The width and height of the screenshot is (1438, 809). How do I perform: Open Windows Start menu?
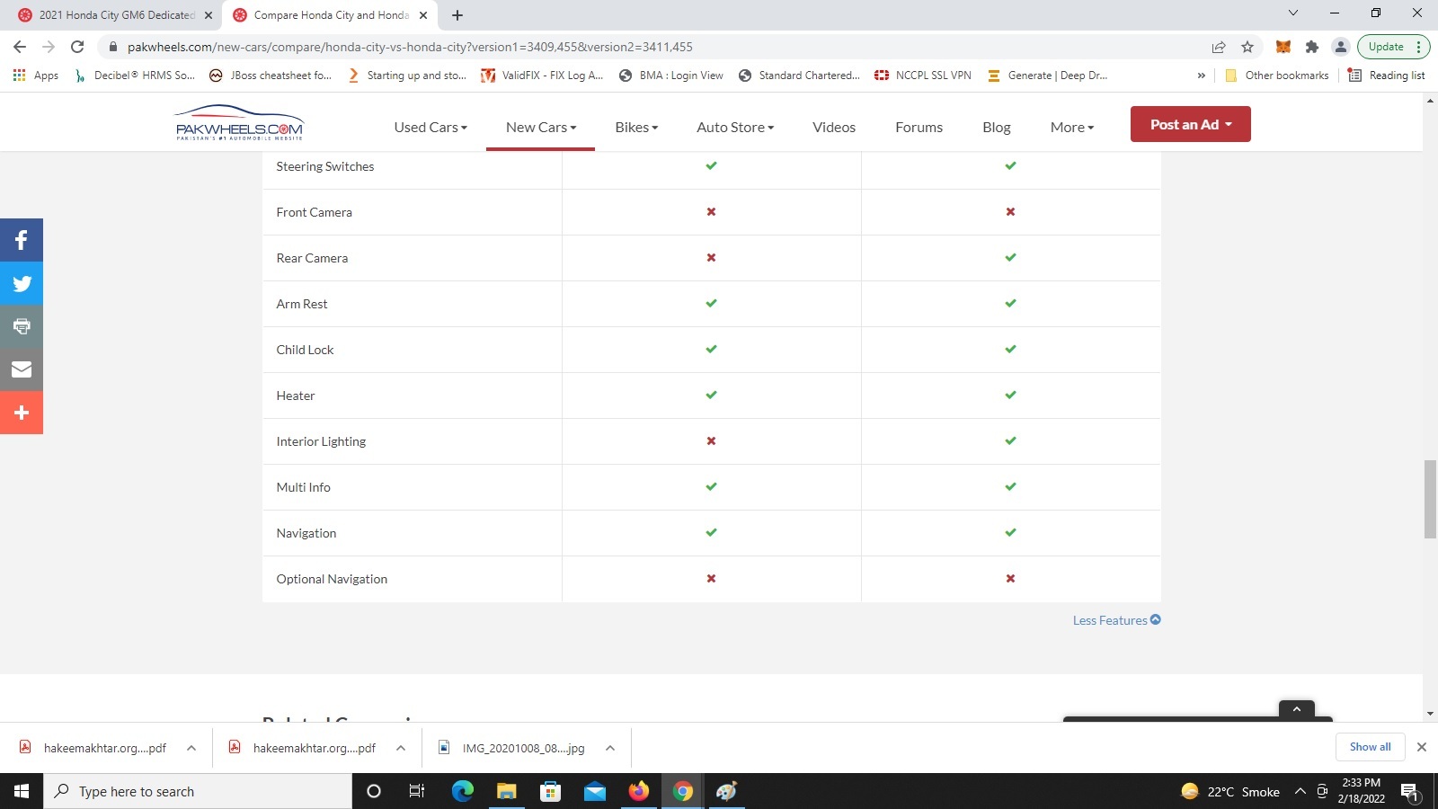[x=22, y=791]
